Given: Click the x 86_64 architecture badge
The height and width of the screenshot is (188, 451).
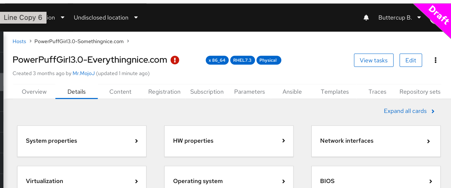Looking at the screenshot, I should pyautogui.click(x=217, y=60).
